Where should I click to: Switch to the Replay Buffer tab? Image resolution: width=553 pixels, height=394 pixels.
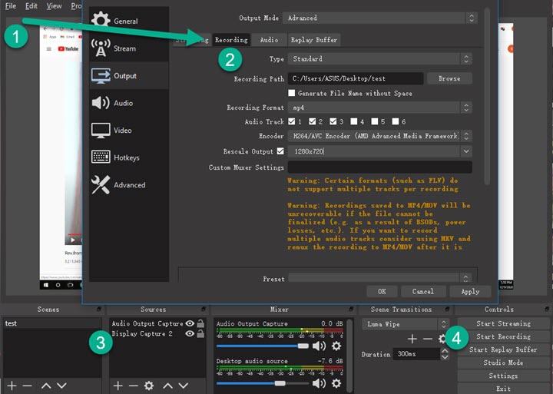(313, 39)
